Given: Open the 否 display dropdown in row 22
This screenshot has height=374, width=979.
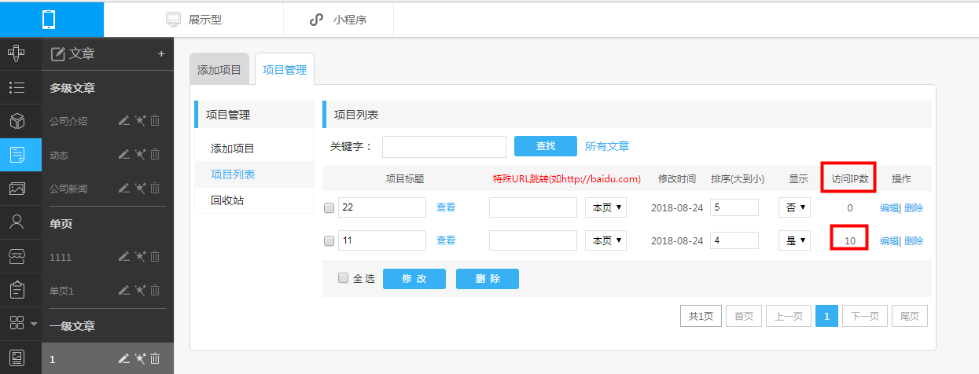Looking at the screenshot, I should pyautogui.click(x=794, y=207).
